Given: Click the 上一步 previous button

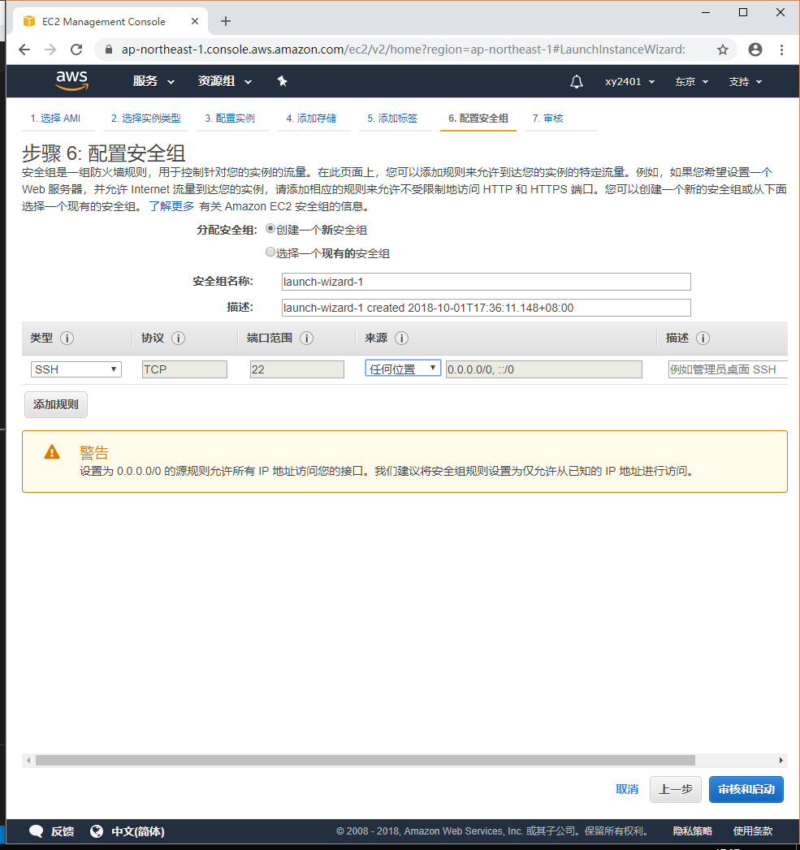Looking at the screenshot, I should 676,789.
